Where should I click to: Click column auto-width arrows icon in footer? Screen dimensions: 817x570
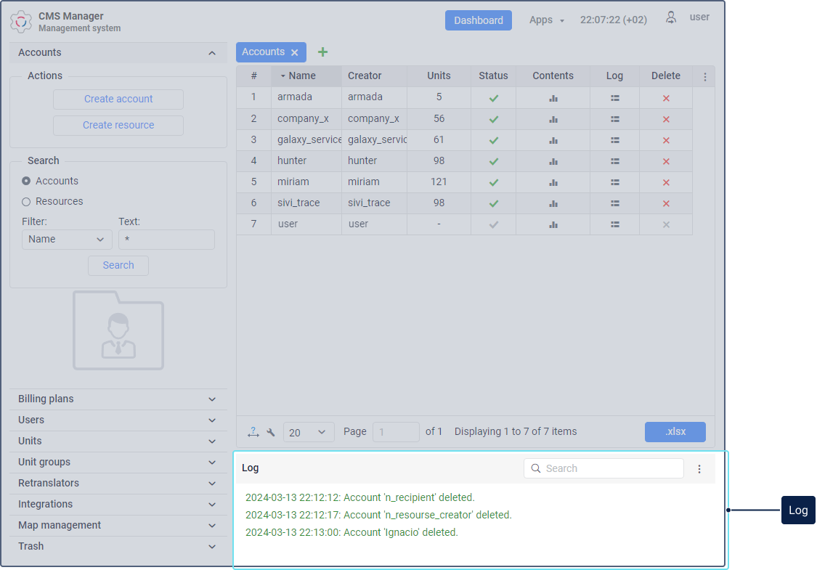point(253,432)
